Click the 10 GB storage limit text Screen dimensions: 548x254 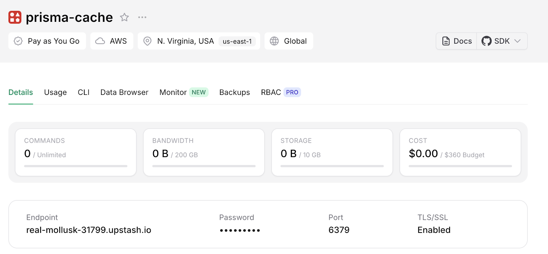(x=312, y=155)
